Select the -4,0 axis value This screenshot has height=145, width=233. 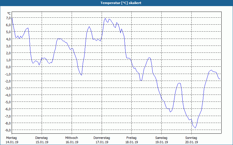point(8,95)
